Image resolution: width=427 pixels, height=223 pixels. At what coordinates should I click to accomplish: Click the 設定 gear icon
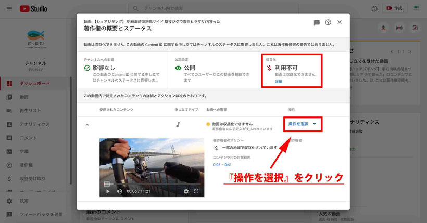coord(9,201)
